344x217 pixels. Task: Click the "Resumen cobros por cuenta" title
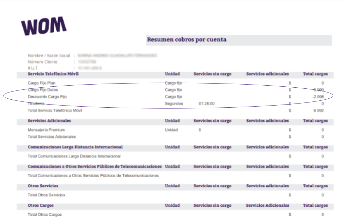pos(186,40)
